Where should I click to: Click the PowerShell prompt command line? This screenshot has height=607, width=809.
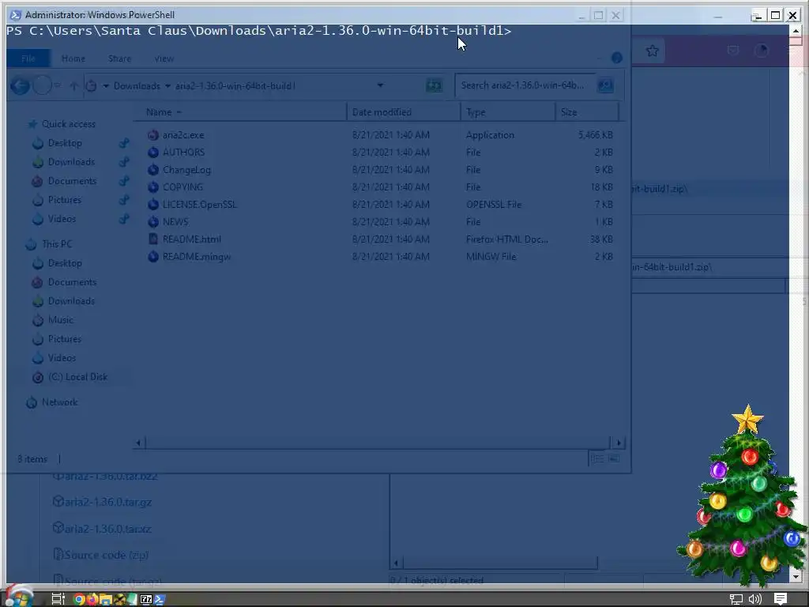click(x=259, y=31)
